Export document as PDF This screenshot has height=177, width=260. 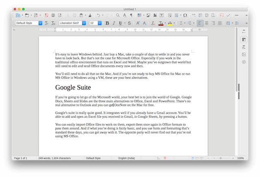46,15
